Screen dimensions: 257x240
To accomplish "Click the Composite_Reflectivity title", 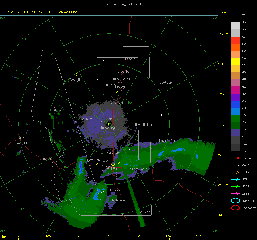I will (x=128, y=4).
